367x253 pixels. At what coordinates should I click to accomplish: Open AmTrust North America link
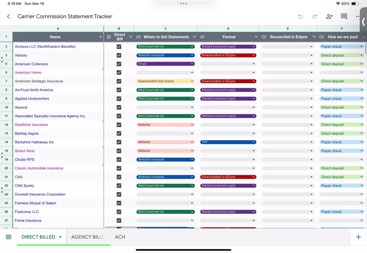point(34,90)
